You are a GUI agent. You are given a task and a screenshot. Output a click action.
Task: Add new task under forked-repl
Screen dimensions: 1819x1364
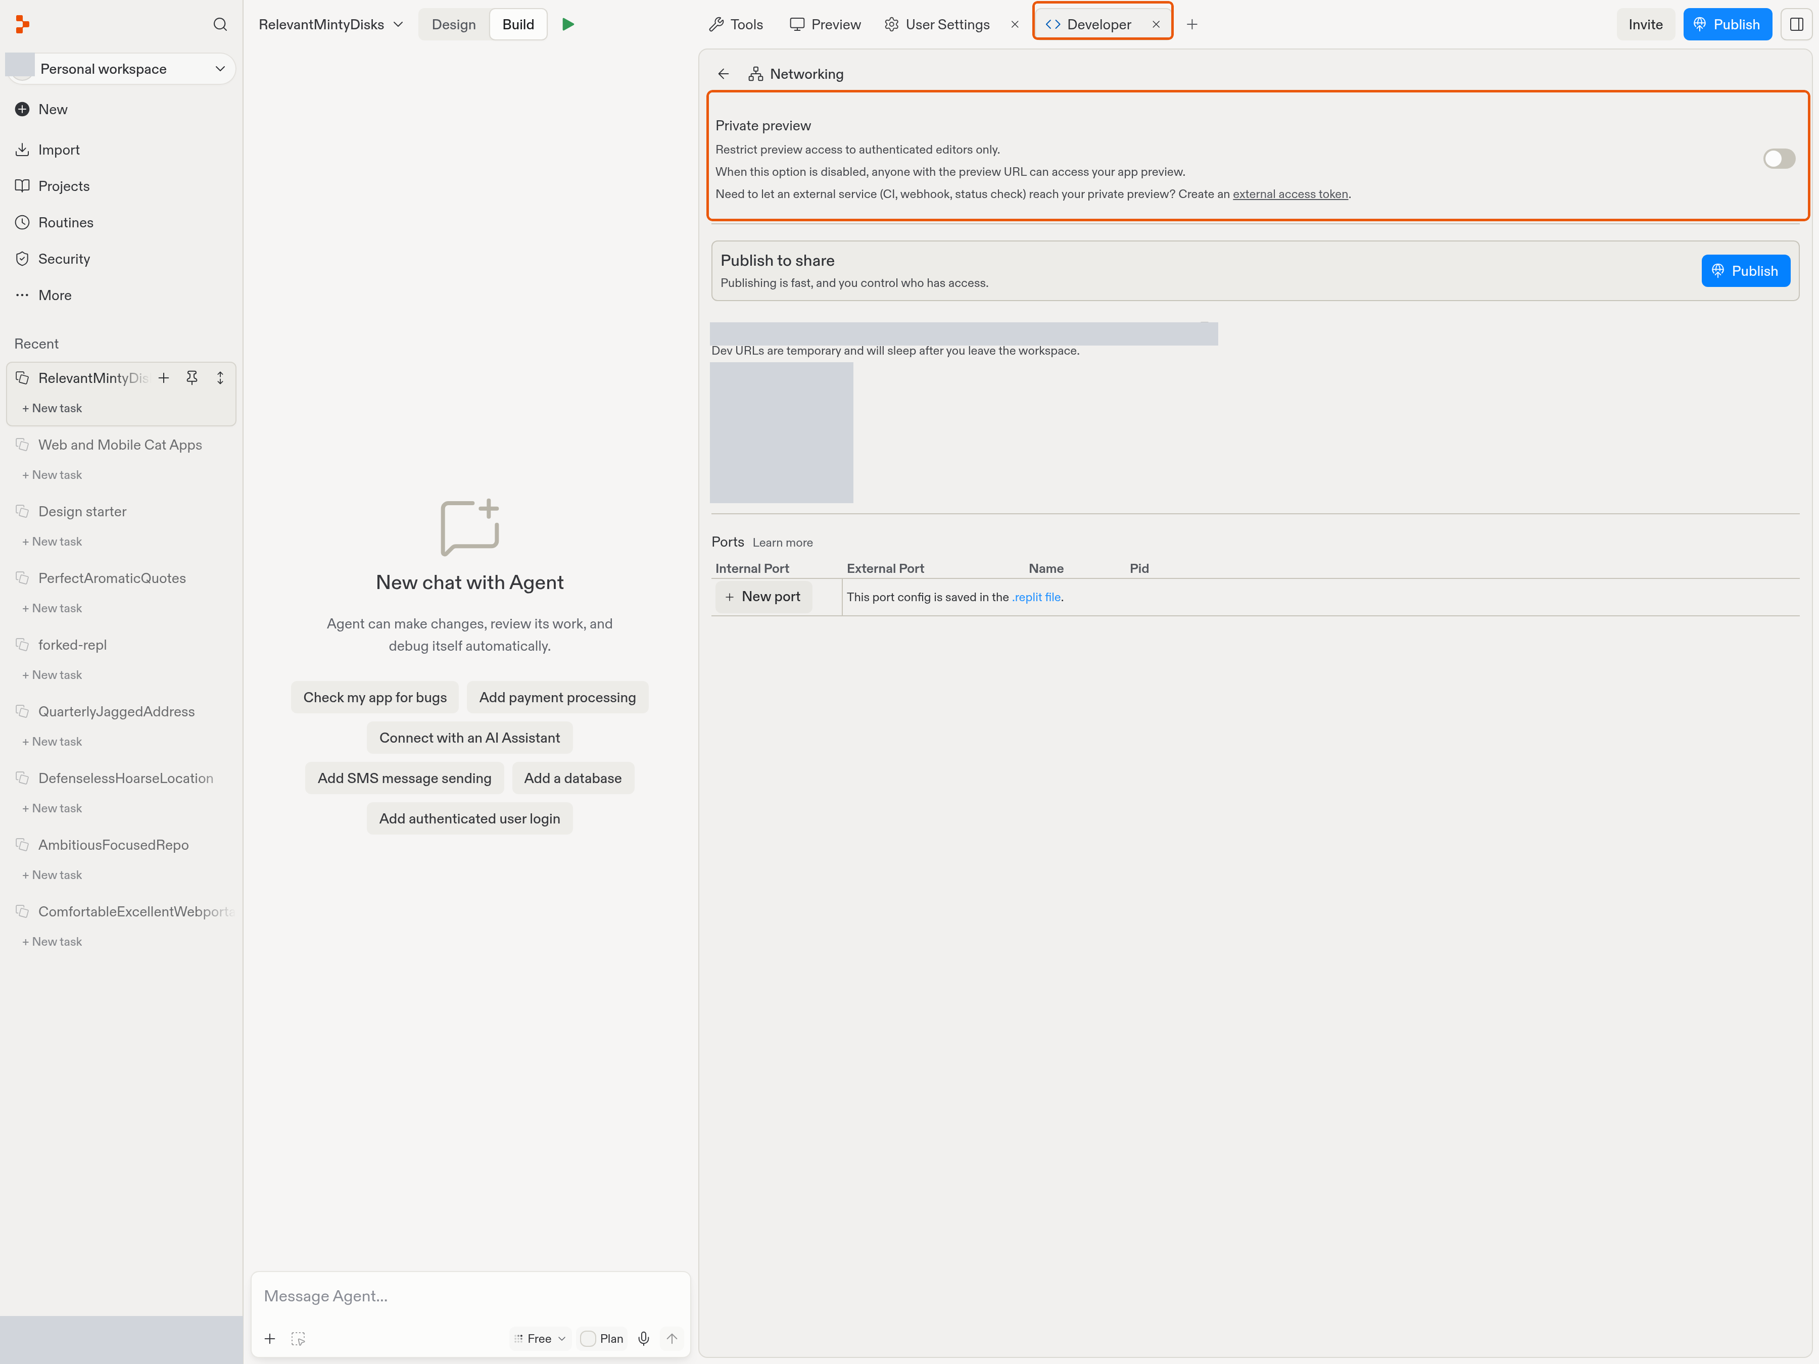click(52, 675)
